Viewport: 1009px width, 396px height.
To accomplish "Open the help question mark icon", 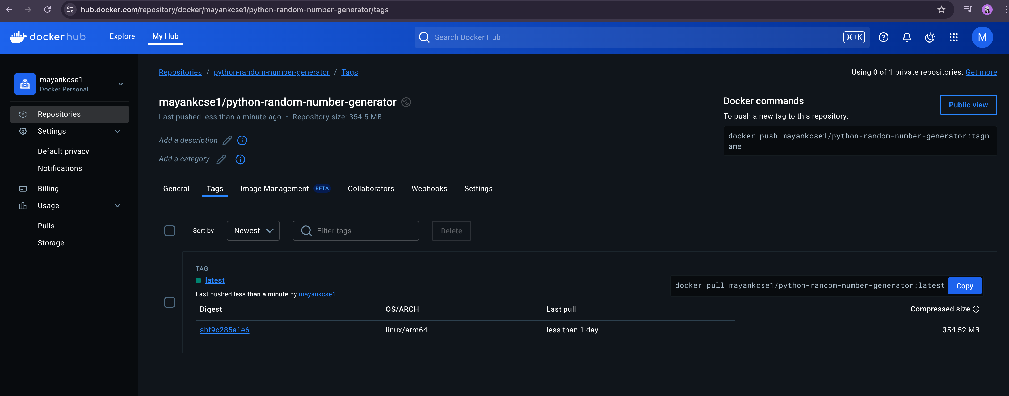I will coord(883,37).
